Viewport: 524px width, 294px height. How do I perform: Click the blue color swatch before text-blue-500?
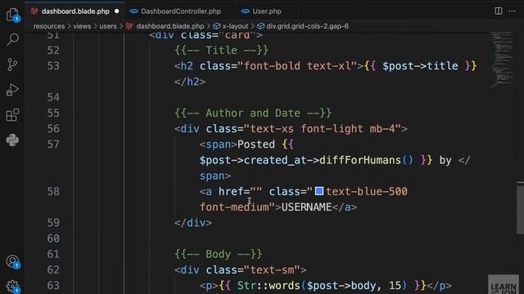(319, 191)
